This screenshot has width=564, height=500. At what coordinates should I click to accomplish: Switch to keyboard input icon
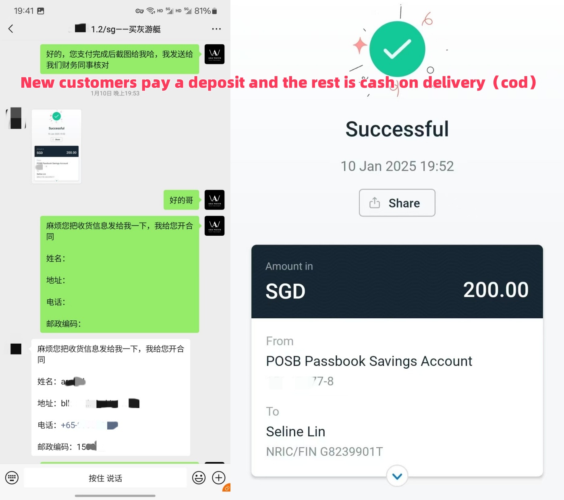[x=12, y=478]
